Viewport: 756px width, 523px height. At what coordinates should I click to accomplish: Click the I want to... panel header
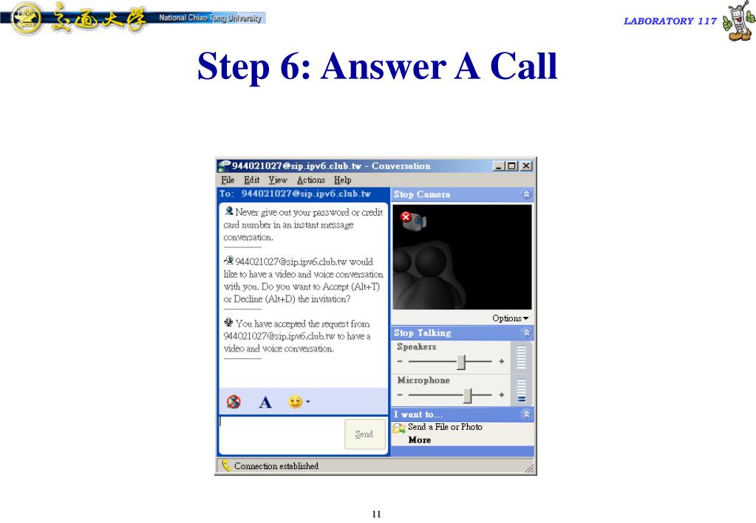(x=463, y=414)
